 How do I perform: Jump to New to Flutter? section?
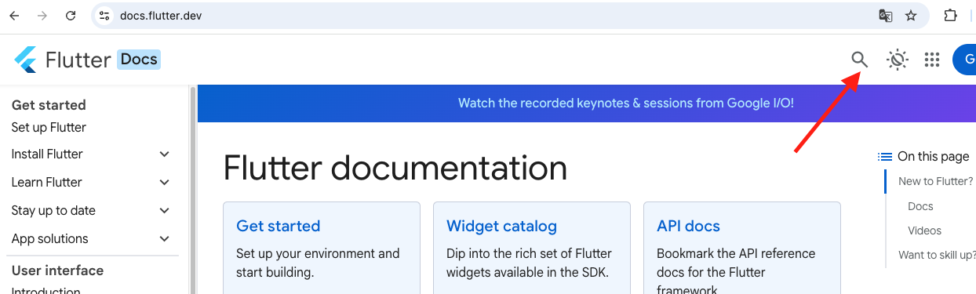pyautogui.click(x=935, y=181)
